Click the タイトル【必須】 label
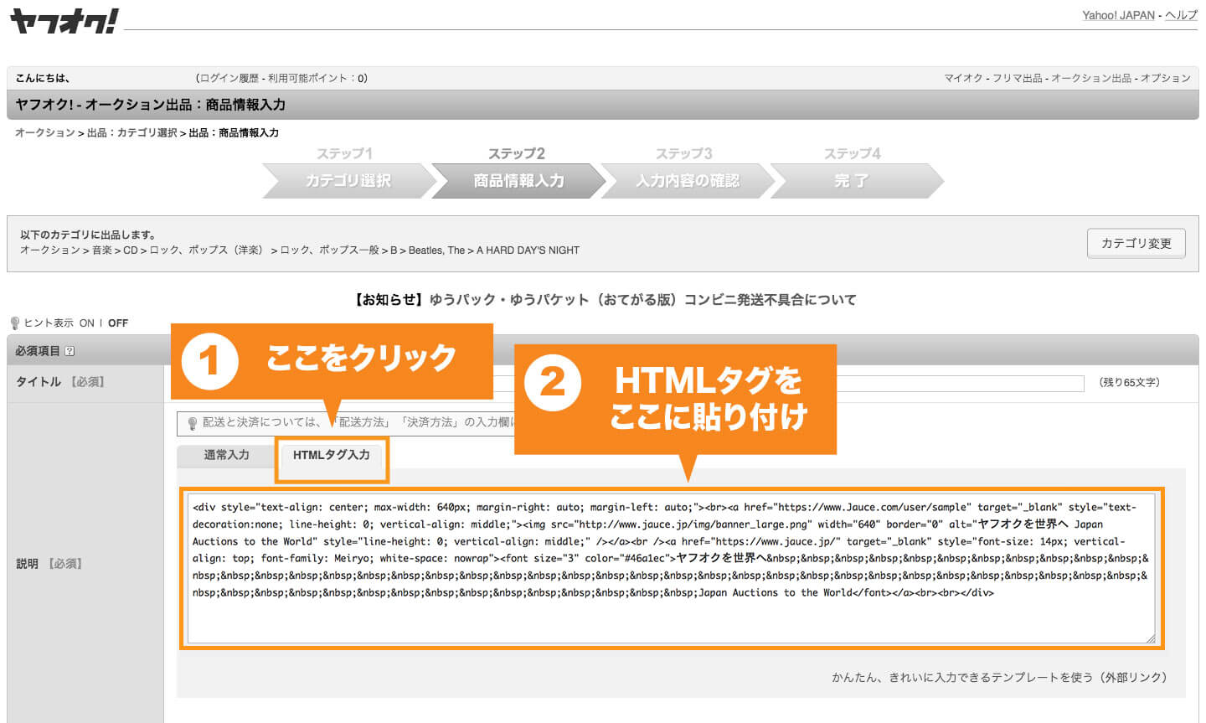The height and width of the screenshot is (723, 1206). (59, 382)
